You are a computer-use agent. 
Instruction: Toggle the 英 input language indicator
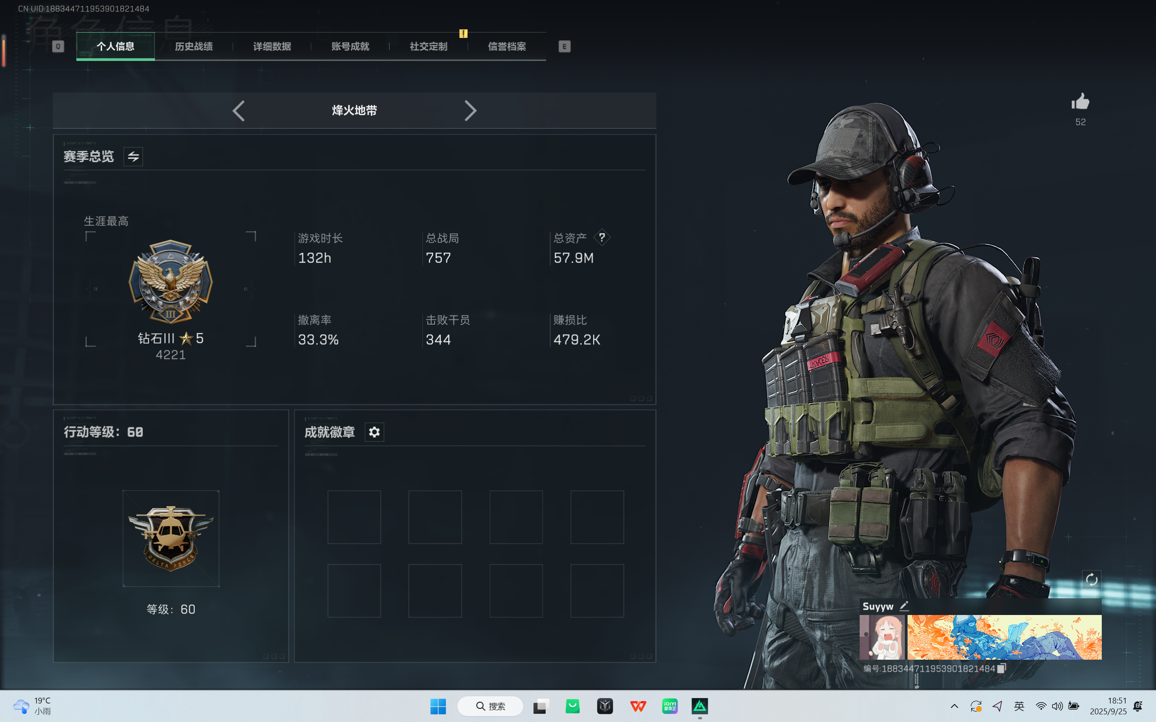pyautogui.click(x=1019, y=706)
